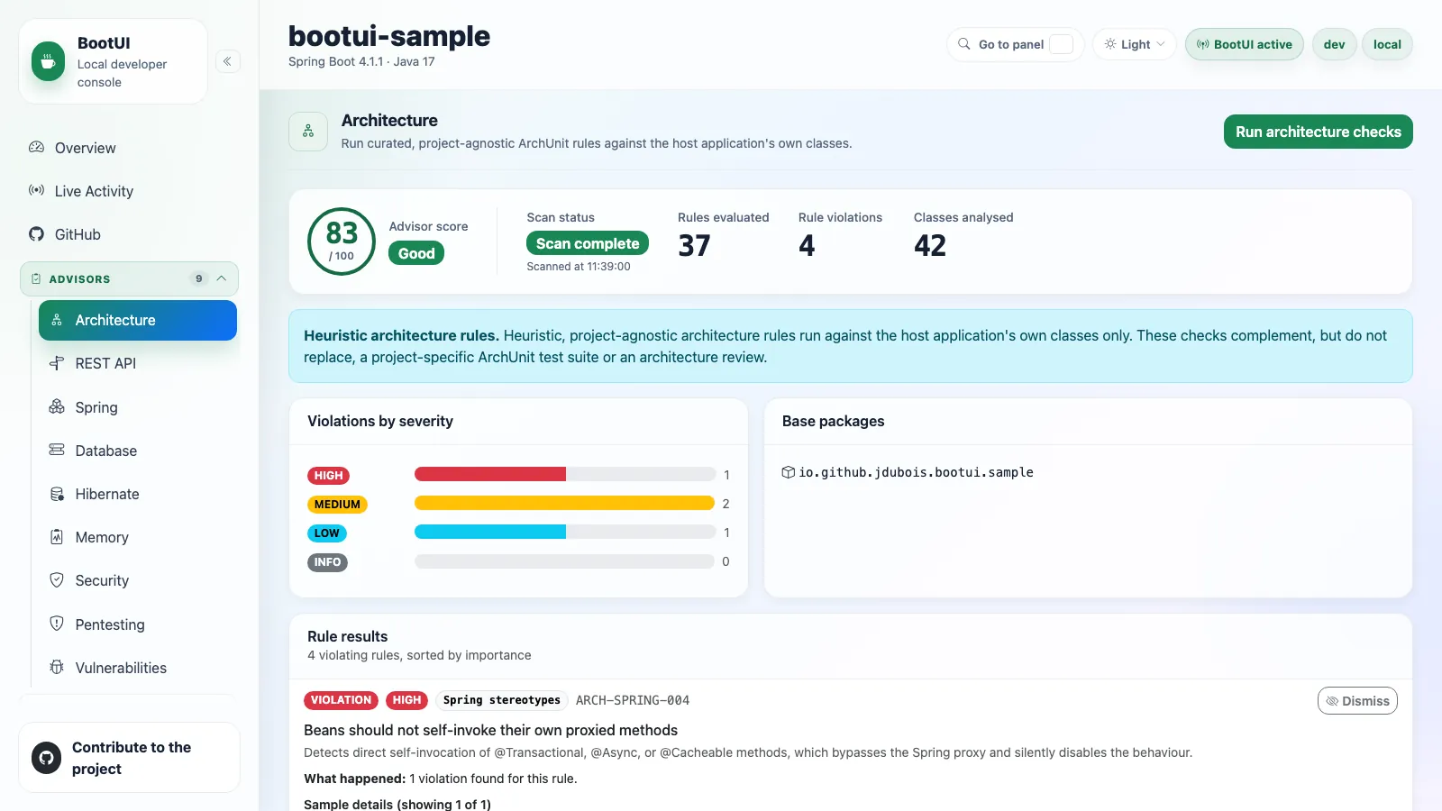The width and height of the screenshot is (1442, 811).
Task: Click the Memory file icon
Action: tap(57, 537)
